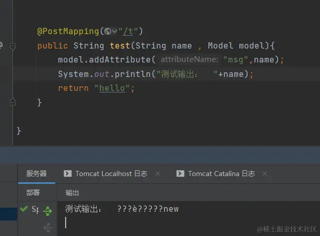Click the "msg" string literal
This screenshot has width=320, height=236.
click(235, 60)
